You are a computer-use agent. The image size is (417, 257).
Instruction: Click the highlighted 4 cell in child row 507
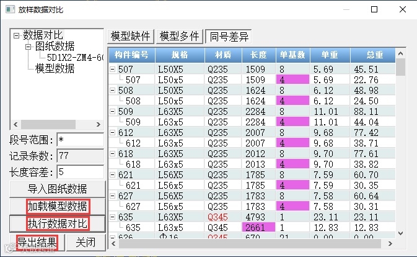(x=293, y=79)
